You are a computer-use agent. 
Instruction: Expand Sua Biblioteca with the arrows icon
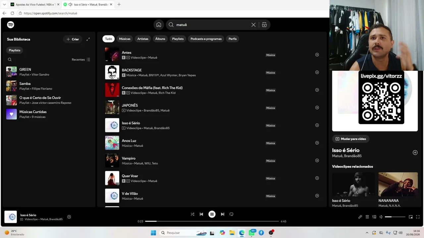tap(88, 39)
